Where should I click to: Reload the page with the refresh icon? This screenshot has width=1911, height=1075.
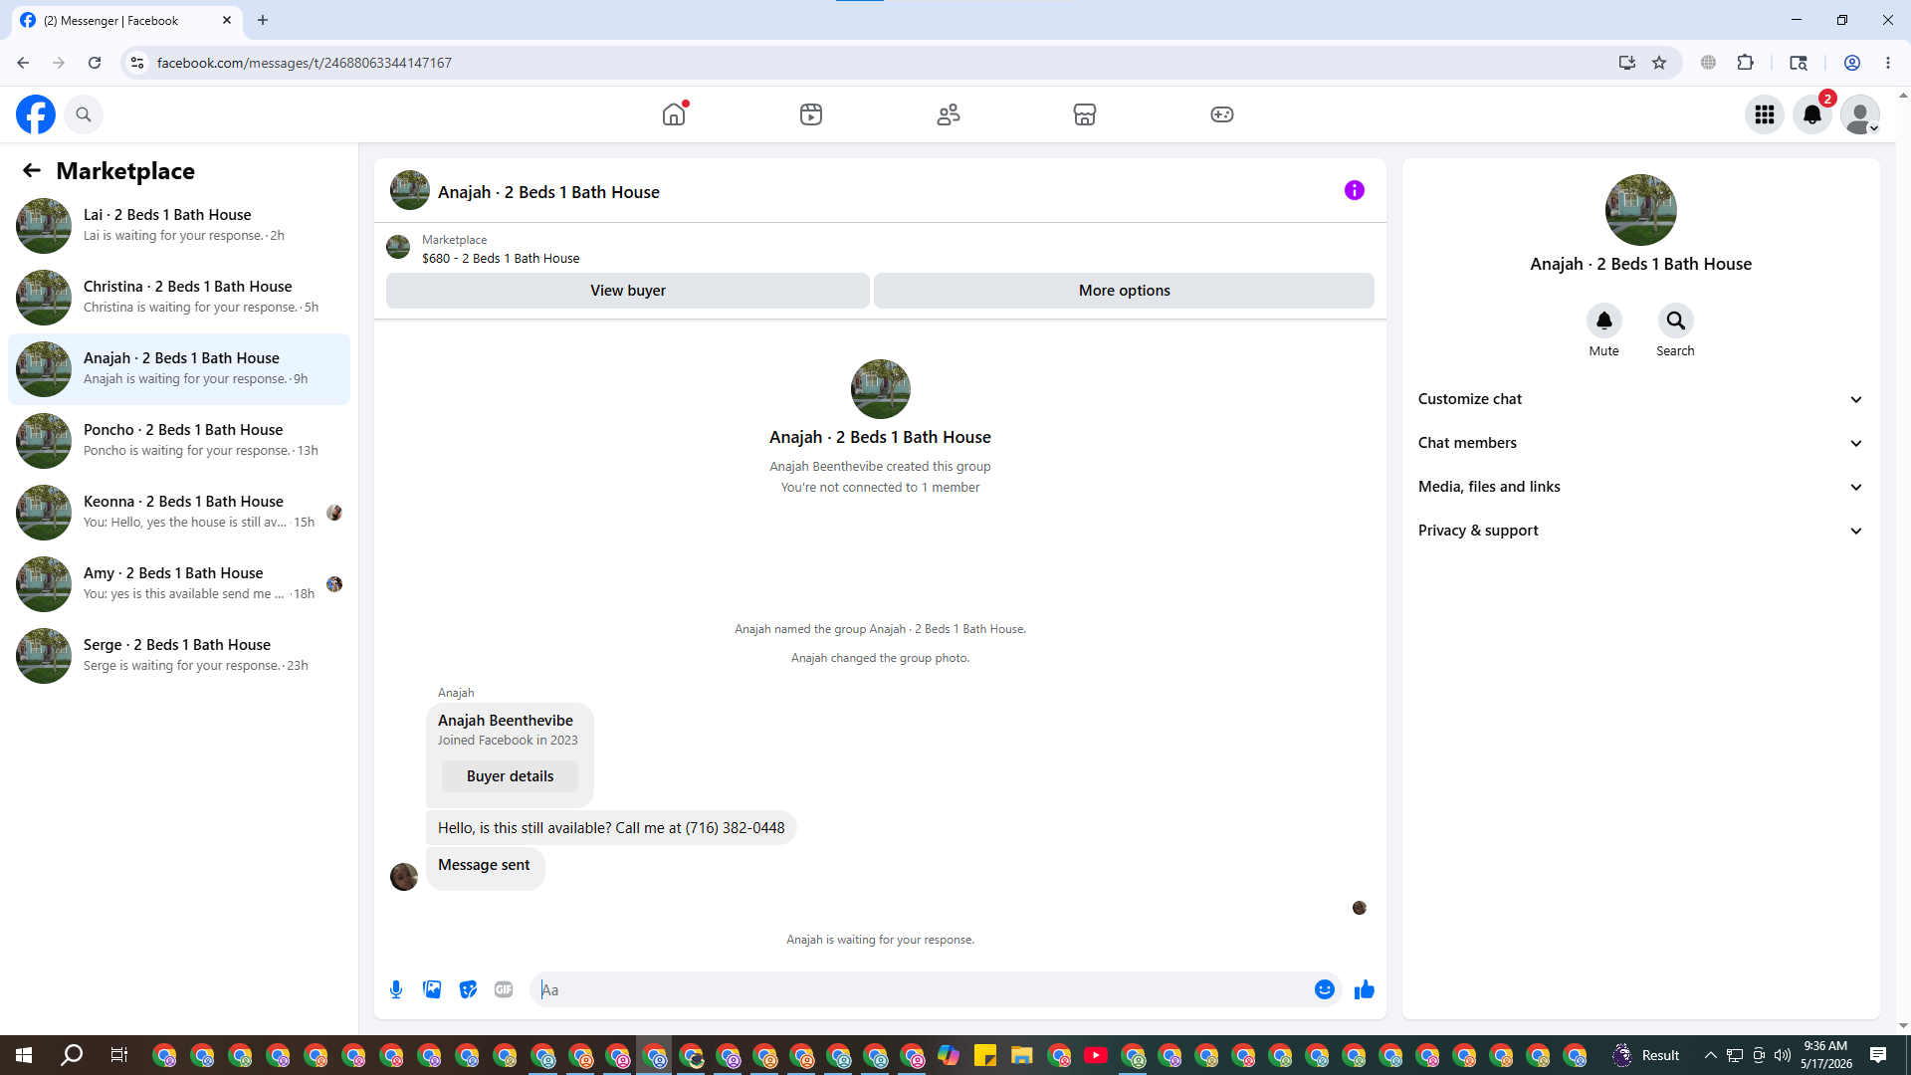(95, 63)
